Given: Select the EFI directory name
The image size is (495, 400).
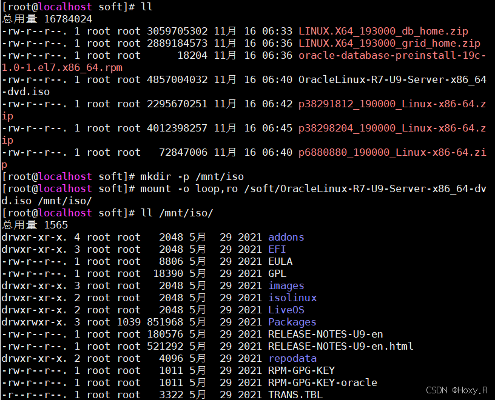Looking at the screenshot, I should (277, 250).
